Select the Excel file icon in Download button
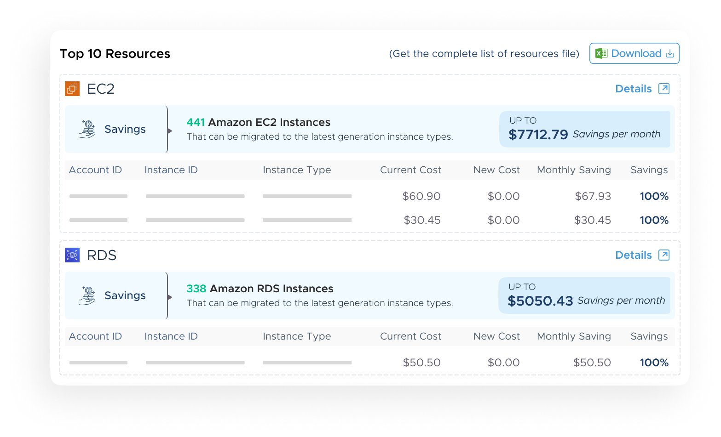Image resolution: width=721 pixels, height=437 pixels. click(601, 53)
